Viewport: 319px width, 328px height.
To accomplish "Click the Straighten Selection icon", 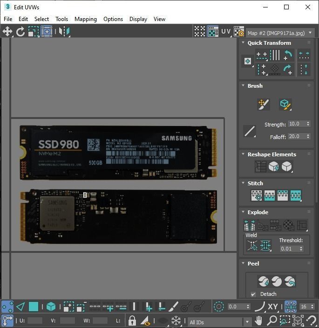I will tap(260, 167).
